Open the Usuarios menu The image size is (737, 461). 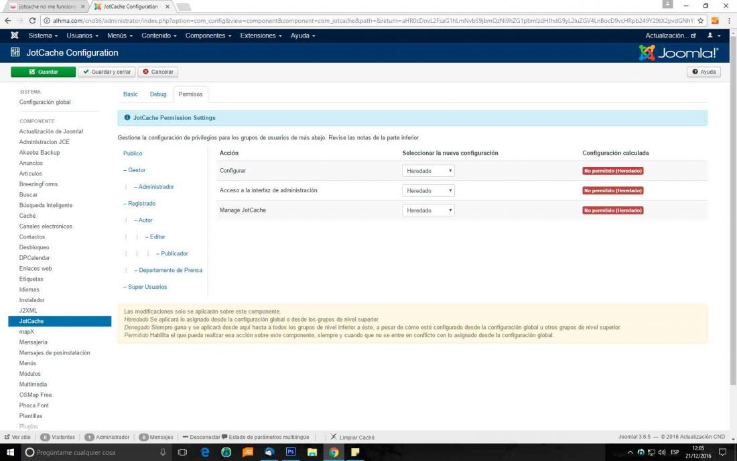pos(82,36)
